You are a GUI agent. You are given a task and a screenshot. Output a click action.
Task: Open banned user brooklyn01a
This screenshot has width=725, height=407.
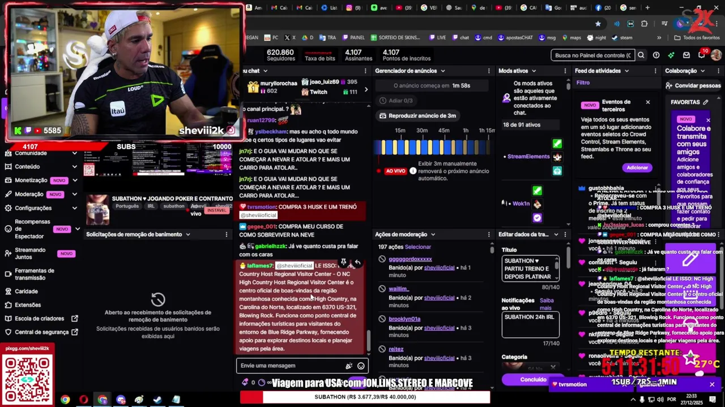coord(404,319)
